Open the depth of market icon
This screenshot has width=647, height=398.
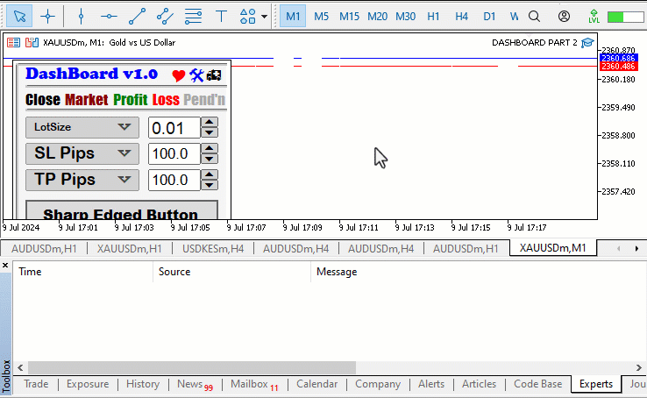pyautogui.click(x=32, y=42)
